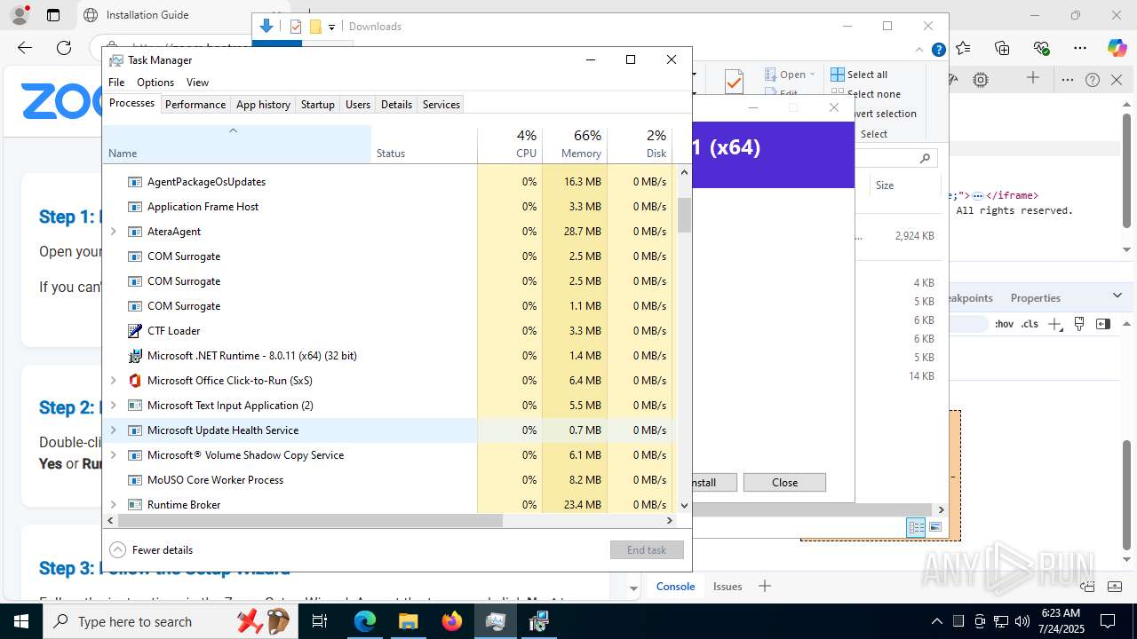Screen dimensions: 1137x639
Task: Open File Explorer from the taskbar
Action: (x=409, y=621)
